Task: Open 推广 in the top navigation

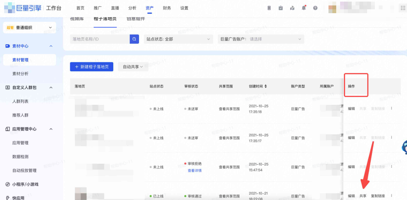Action: click(98, 8)
